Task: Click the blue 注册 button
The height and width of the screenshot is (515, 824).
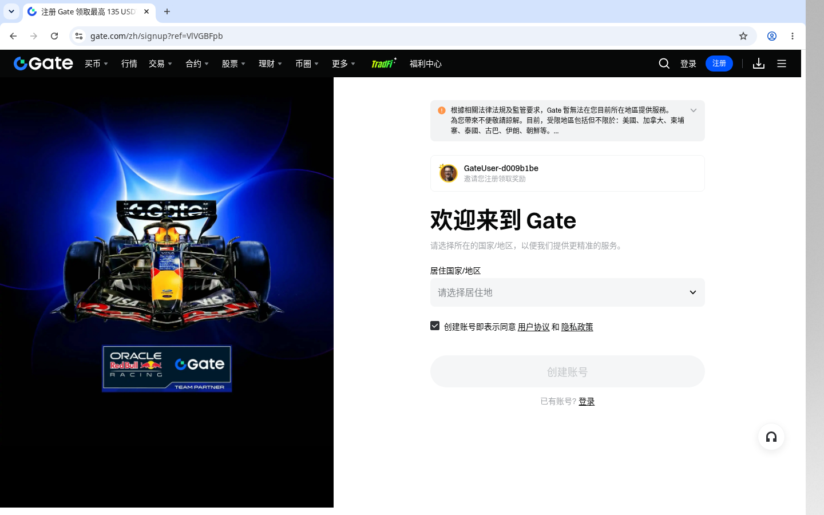Action: (x=719, y=64)
